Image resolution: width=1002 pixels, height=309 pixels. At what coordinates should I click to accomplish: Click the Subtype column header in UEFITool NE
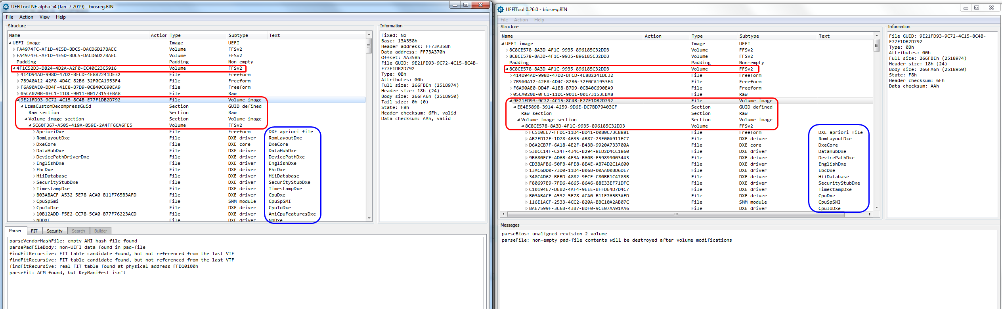(247, 35)
